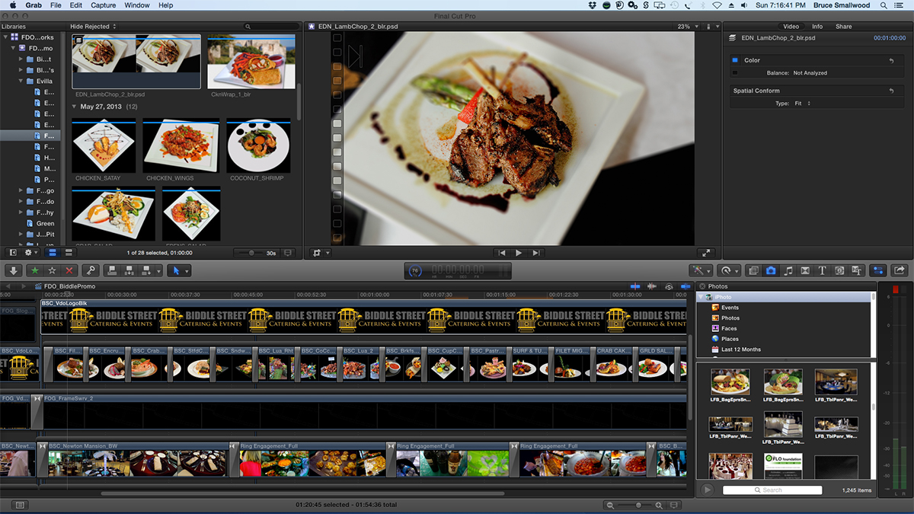
Task: Open the viewer 23% zoom dropdown
Action: tap(687, 27)
